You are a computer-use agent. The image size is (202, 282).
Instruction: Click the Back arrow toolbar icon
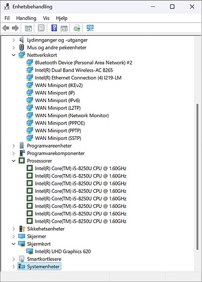click(x=6, y=28)
